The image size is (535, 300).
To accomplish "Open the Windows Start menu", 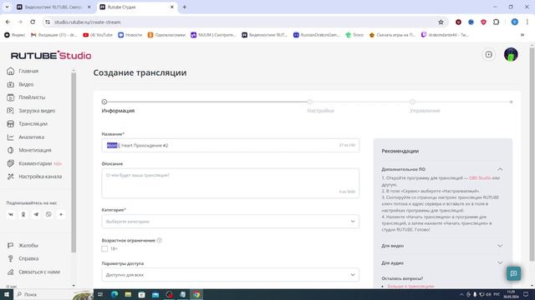I will pos(7,294).
